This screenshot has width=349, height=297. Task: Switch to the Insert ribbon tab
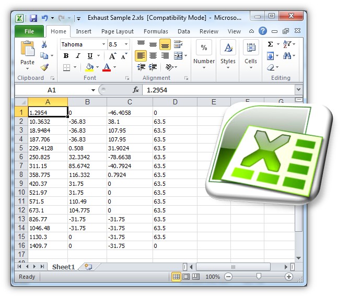(x=84, y=31)
